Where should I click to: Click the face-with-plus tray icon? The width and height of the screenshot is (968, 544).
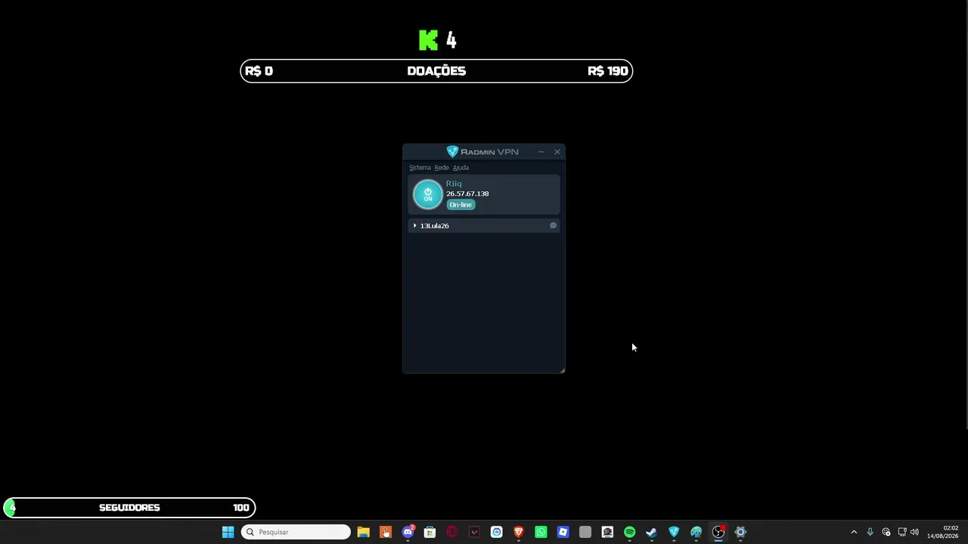click(886, 532)
